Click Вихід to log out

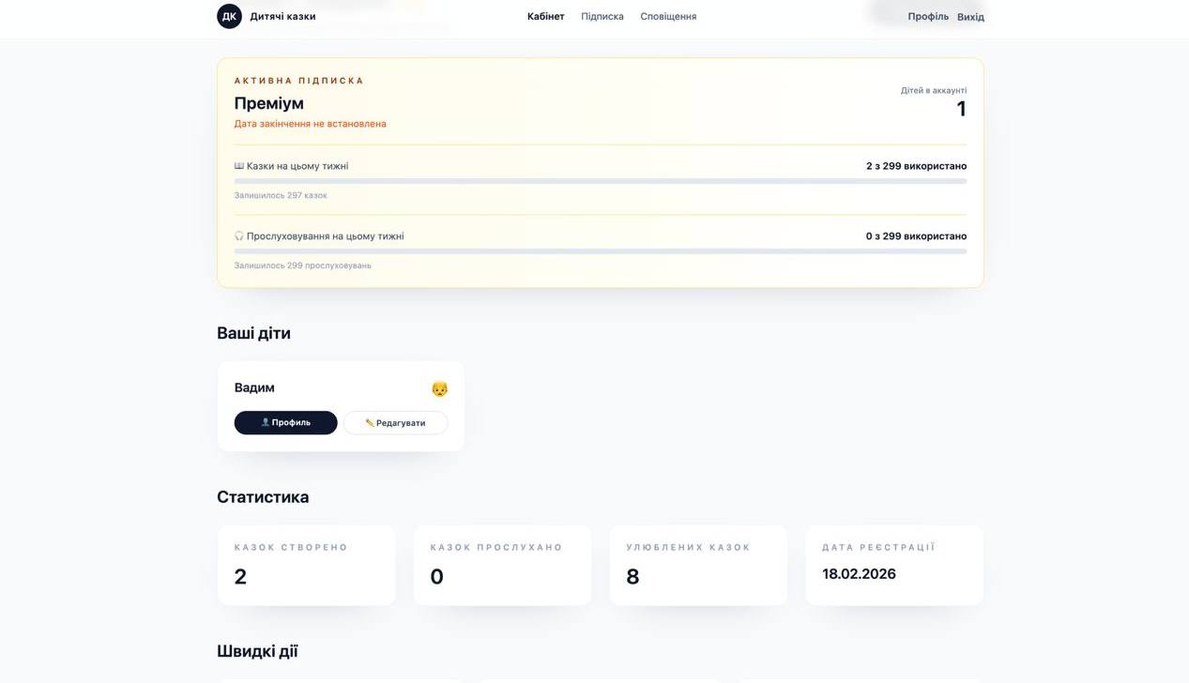click(971, 14)
